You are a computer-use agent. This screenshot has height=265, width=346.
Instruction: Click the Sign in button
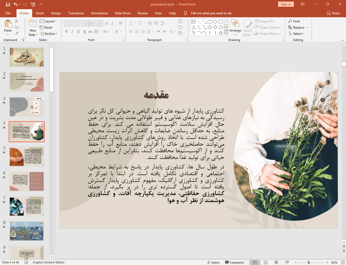point(286,4)
